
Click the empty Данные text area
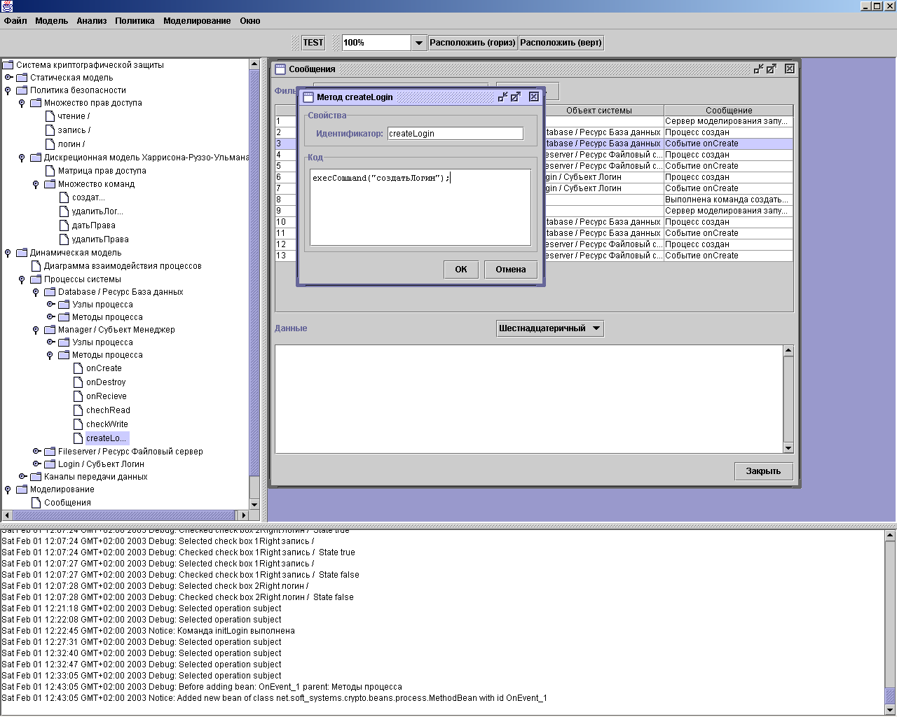528,398
